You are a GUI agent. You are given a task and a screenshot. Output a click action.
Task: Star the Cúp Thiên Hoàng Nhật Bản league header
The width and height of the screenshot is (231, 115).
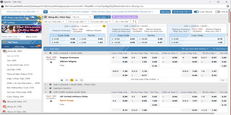[50, 92]
